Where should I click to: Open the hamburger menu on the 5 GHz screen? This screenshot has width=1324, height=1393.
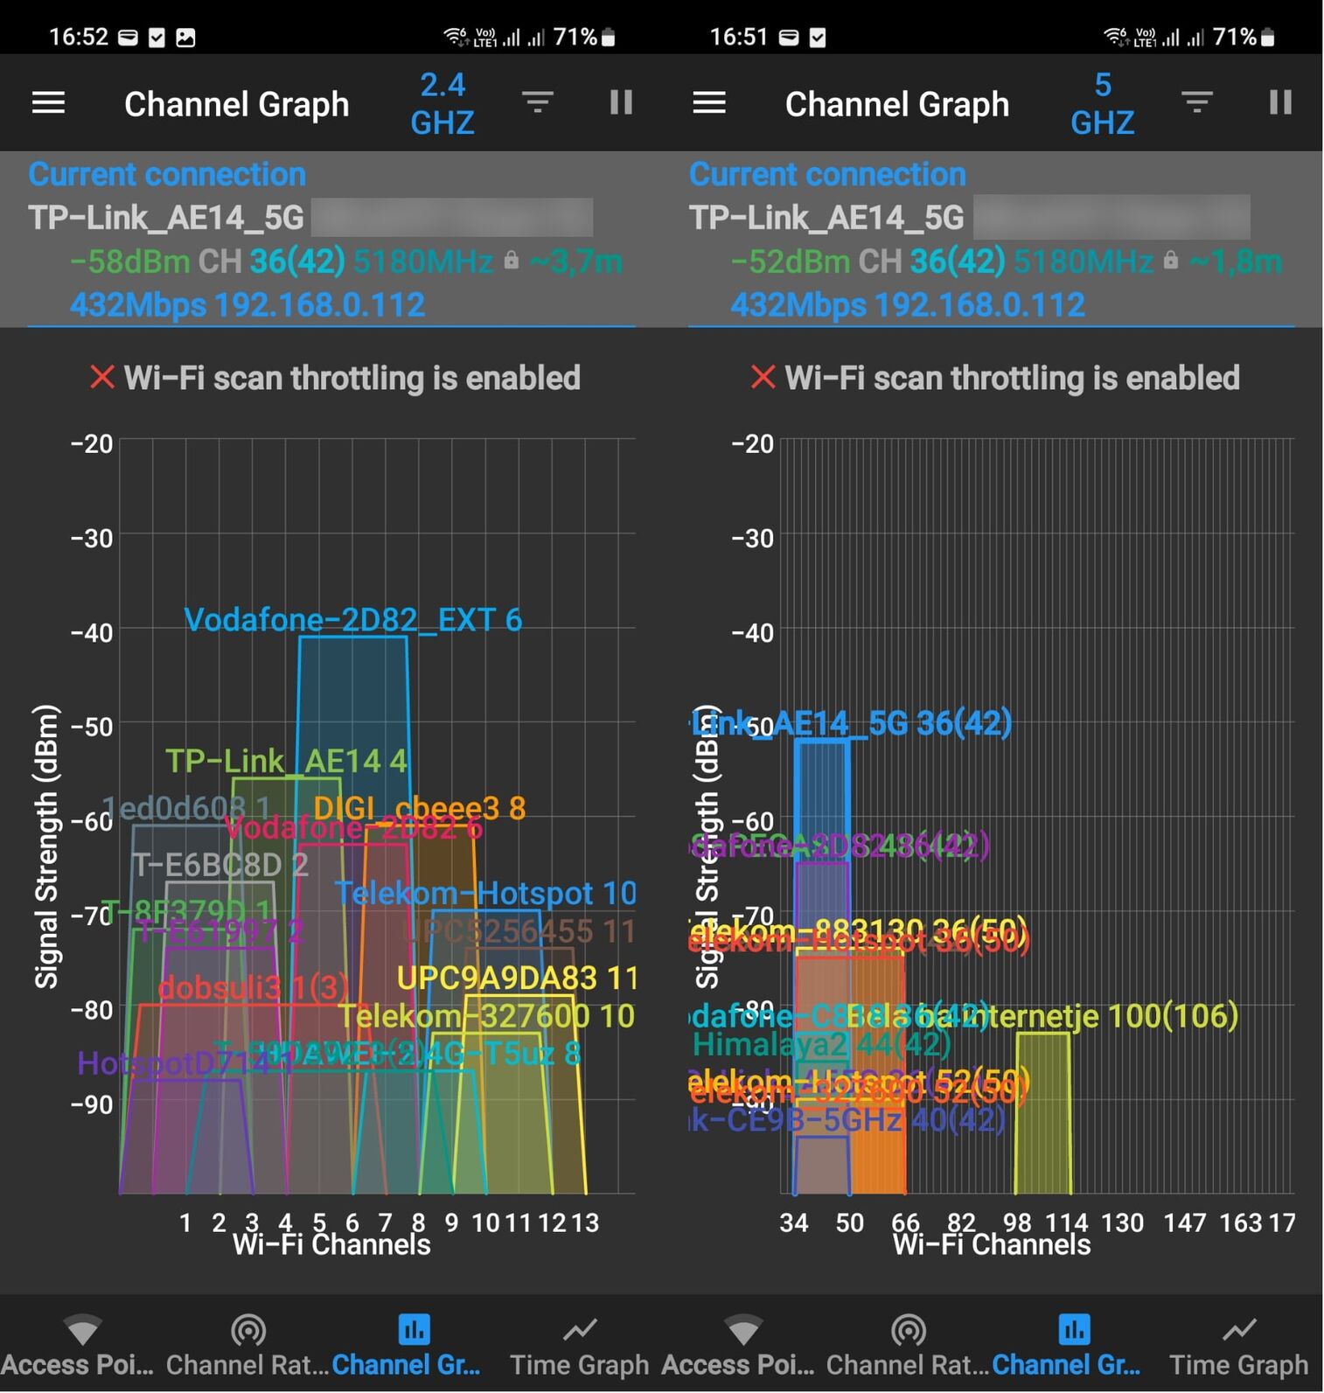(709, 103)
